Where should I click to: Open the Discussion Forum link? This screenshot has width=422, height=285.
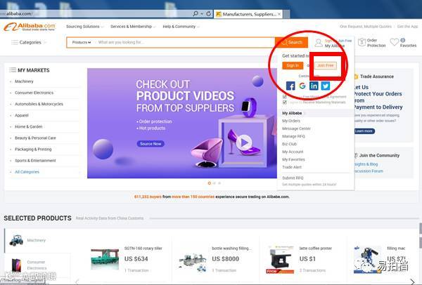click(369, 171)
